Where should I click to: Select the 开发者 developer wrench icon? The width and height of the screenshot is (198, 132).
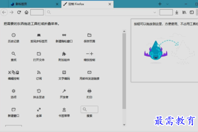[64, 91]
